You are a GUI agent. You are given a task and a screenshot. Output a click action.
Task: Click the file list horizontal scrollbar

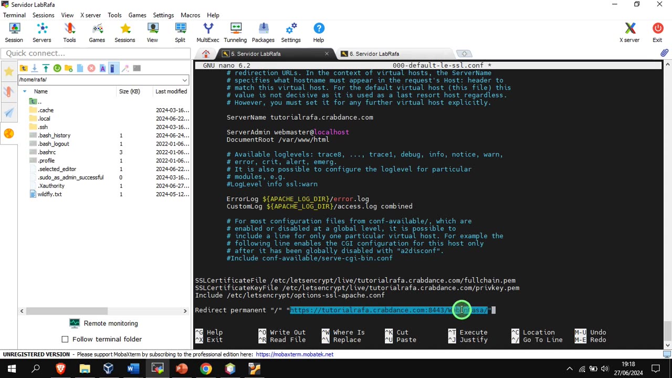[103, 311]
